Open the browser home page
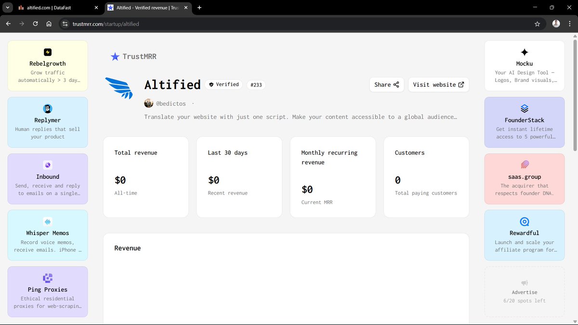This screenshot has height=325, width=578. point(49,24)
